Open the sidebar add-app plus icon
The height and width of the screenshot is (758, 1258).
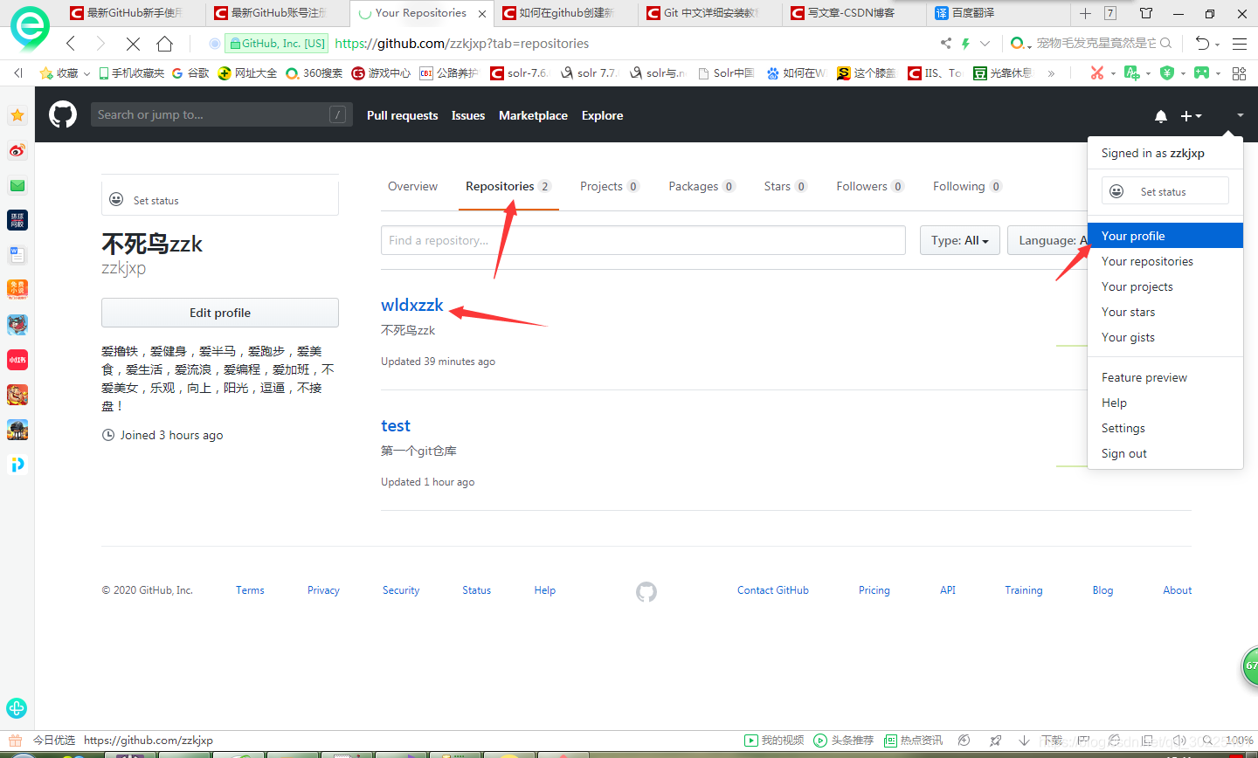[x=17, y=708]
